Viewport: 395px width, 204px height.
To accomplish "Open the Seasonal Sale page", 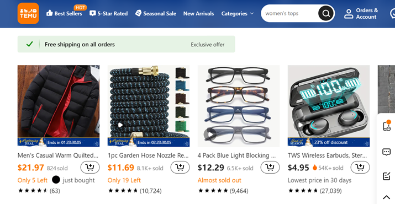I will [155, 14].
